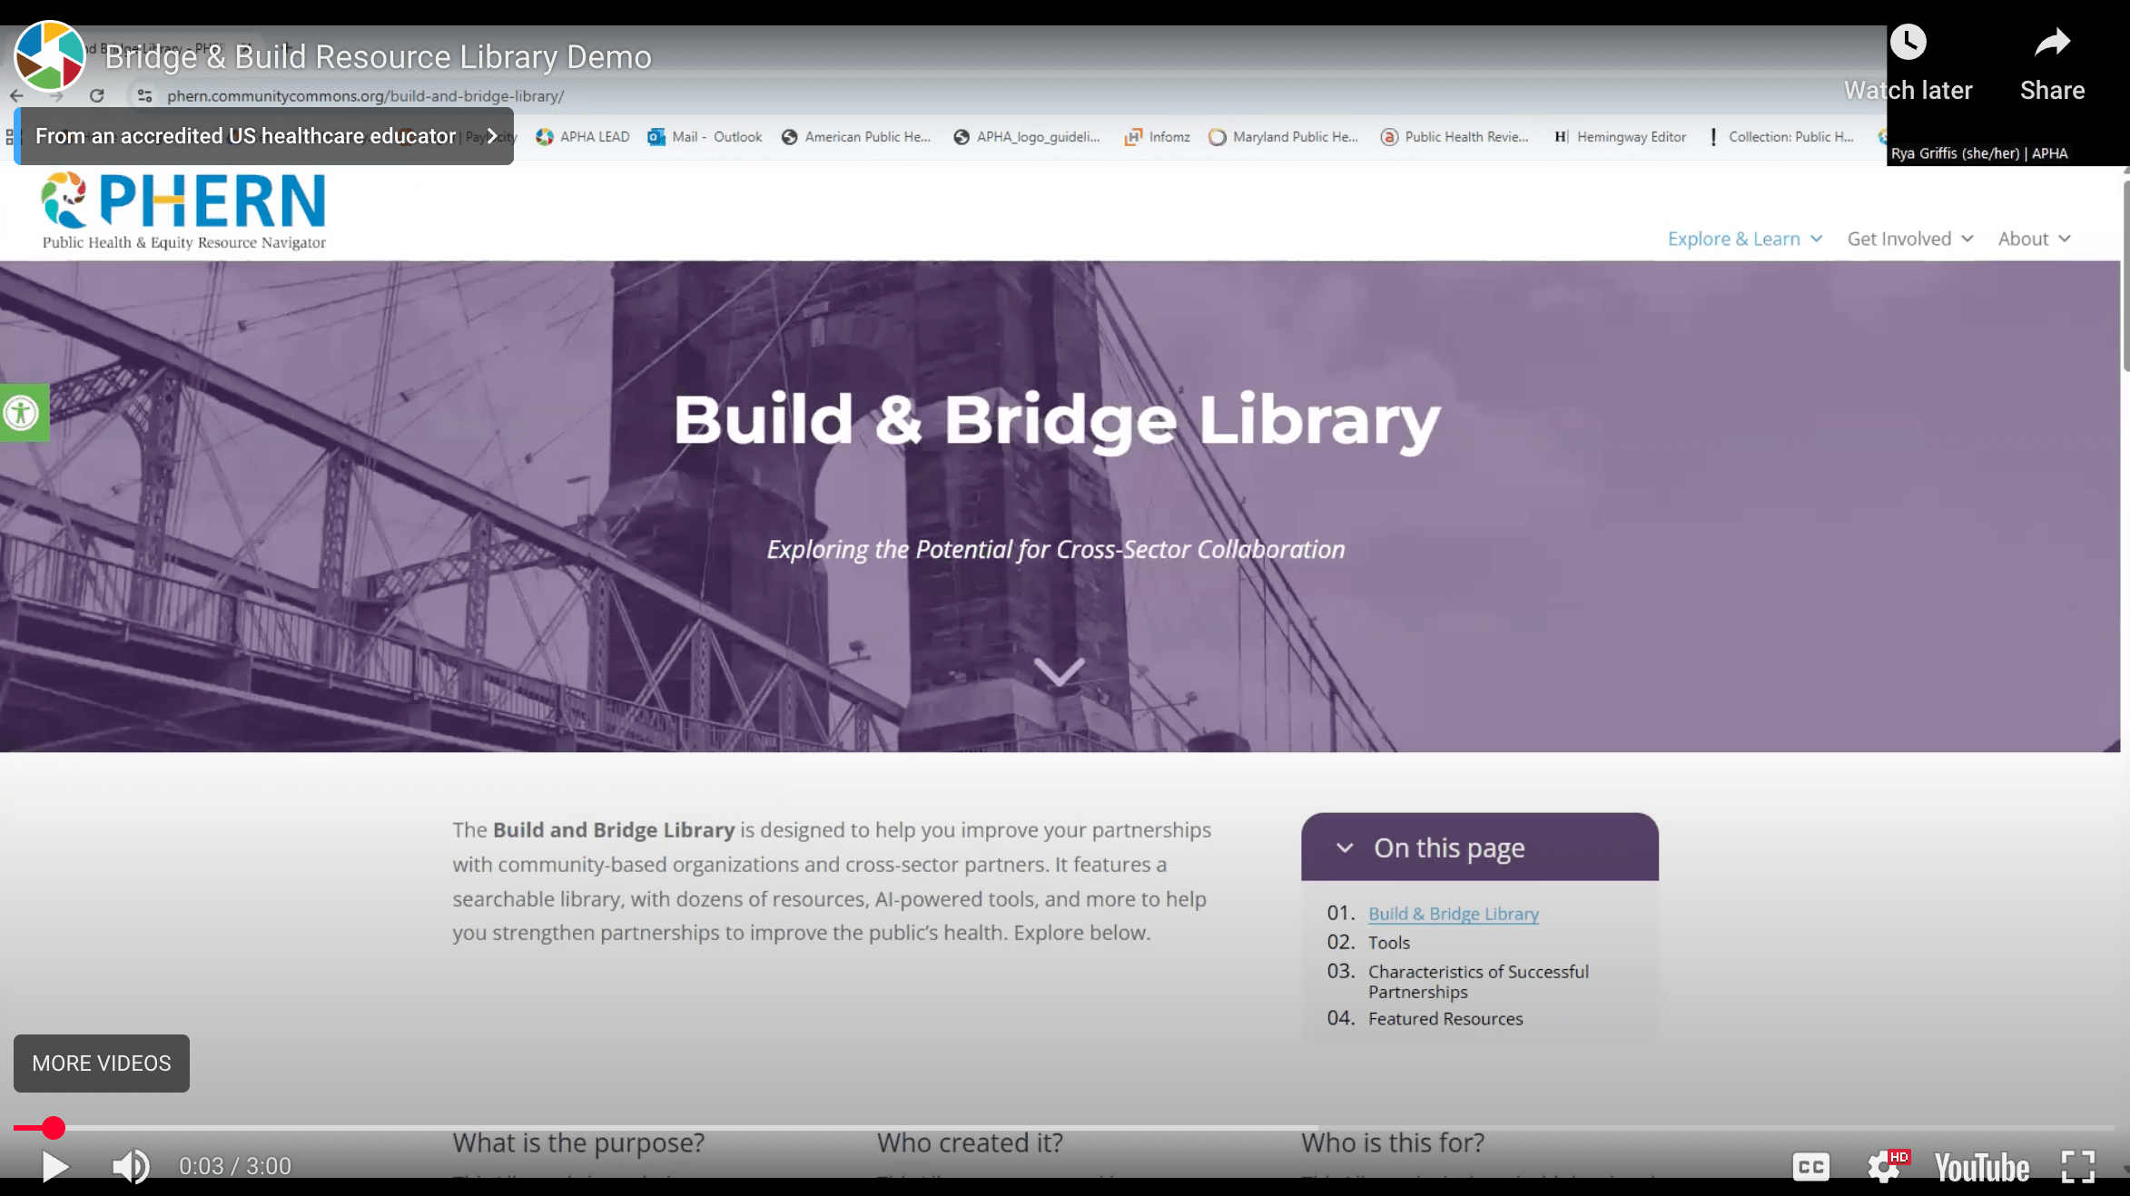Image resolution: width=2130 pixels, height=1196 pixels.
Task: Open video settings gear icon
Action: 1884,1167
